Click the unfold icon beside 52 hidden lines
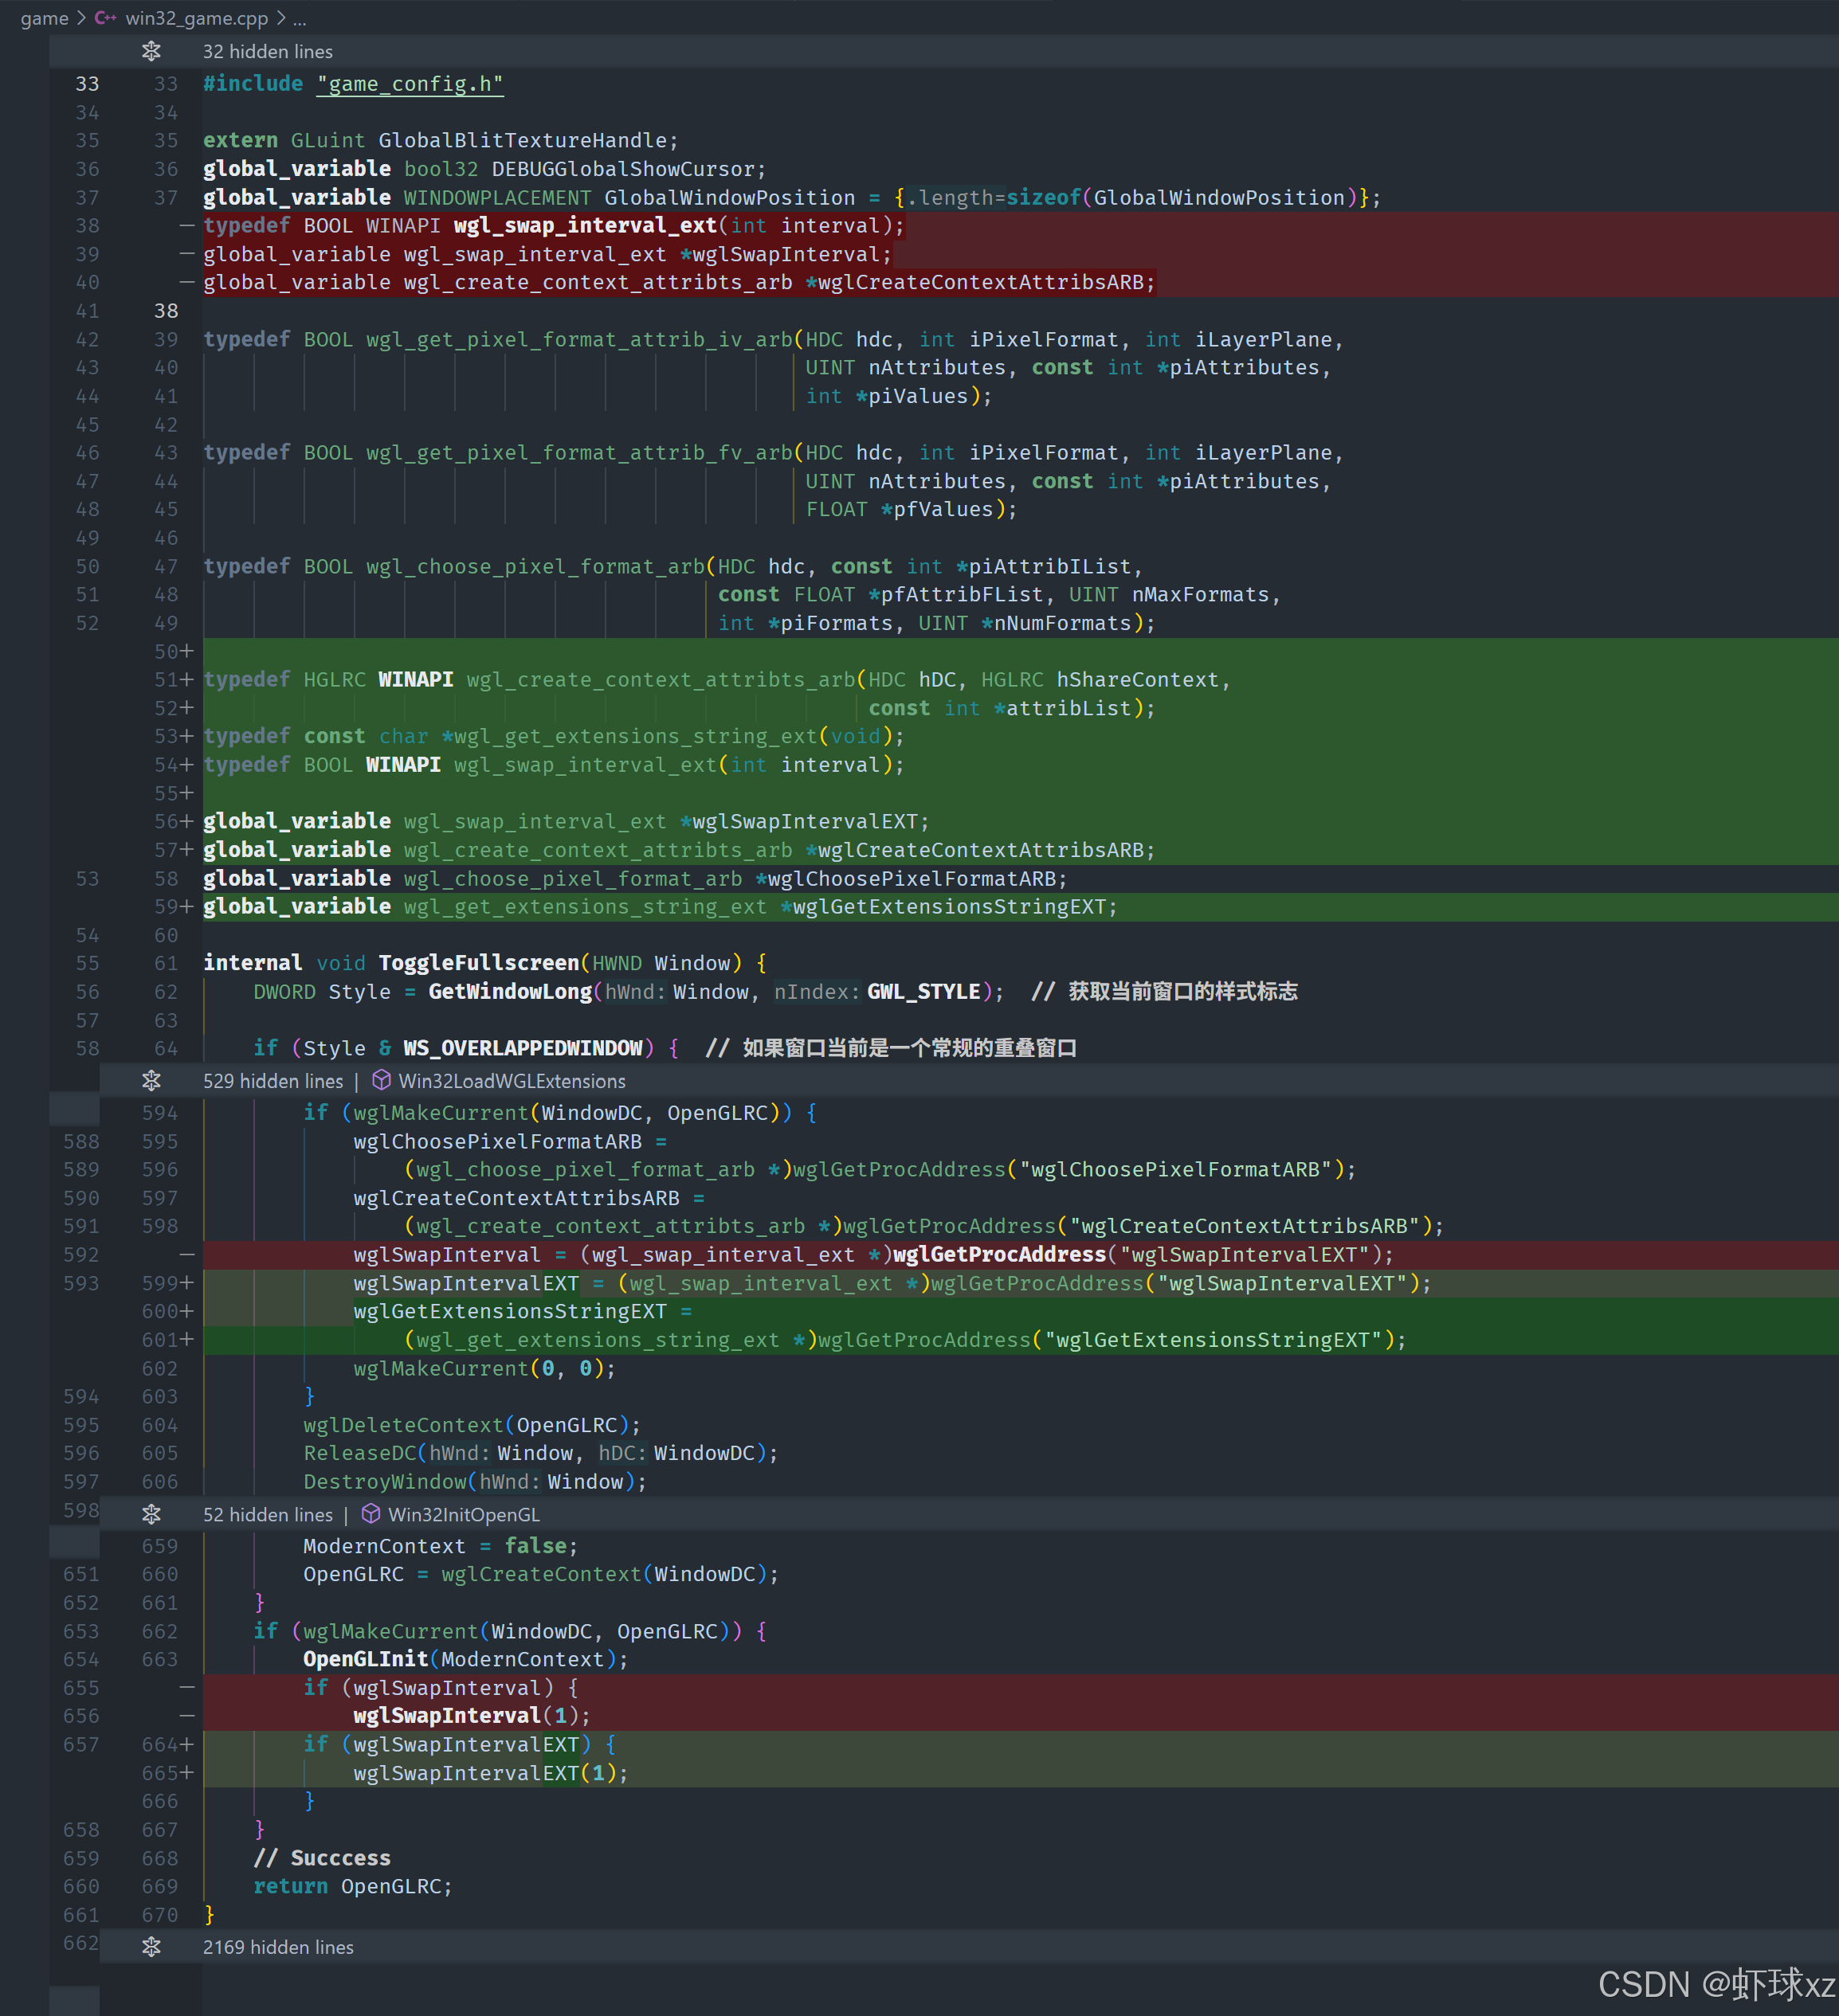 click(x=151, y=1514)
